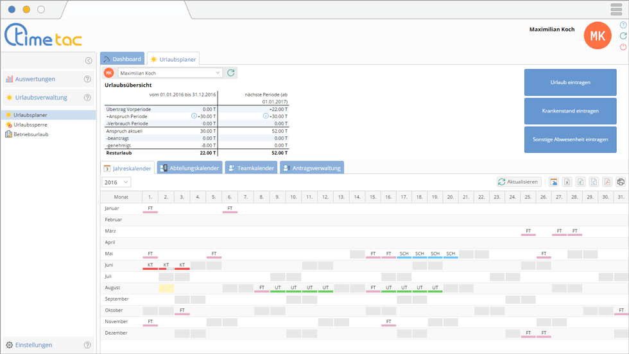Click the yellow highlighted day in August
The width and height of the screenshot is (629, 354).
pos(166,288)
